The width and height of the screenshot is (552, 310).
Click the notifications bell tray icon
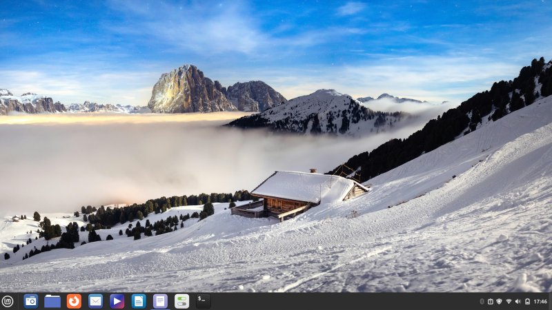[x=527, y=302]
